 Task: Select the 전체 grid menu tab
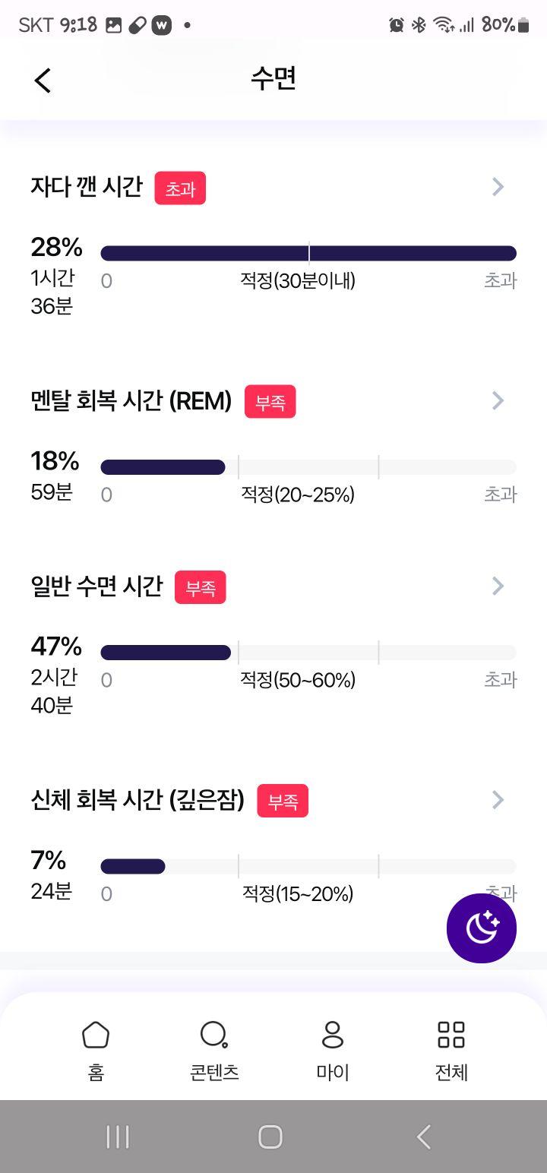[x=451, y=1051]
